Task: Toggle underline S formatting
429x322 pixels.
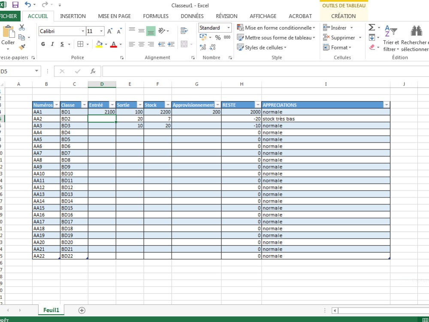Action: pos(62,44)
